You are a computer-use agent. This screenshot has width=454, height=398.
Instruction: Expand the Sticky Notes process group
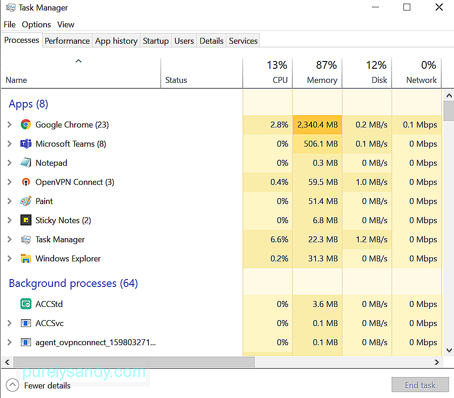(10, 220)
